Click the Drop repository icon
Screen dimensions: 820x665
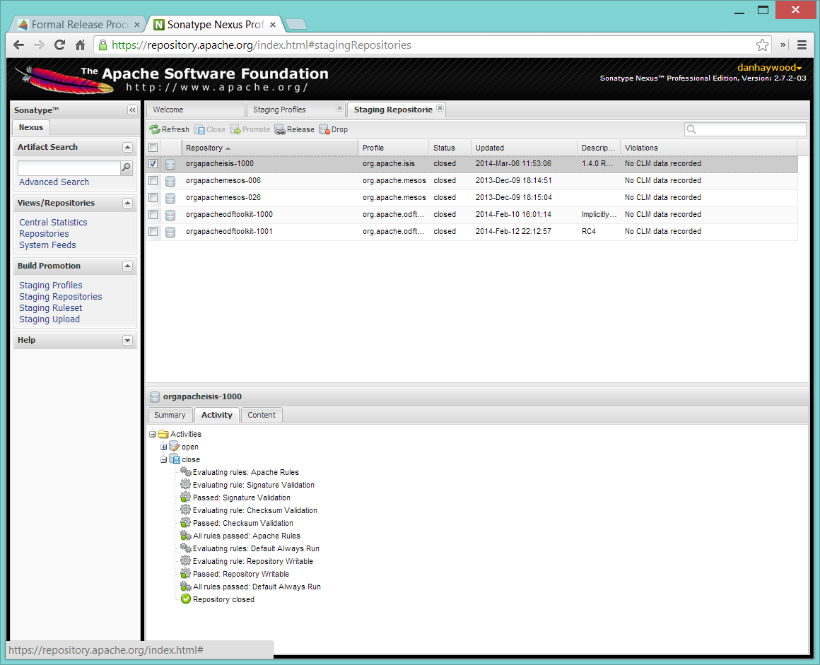pos(324,129)
